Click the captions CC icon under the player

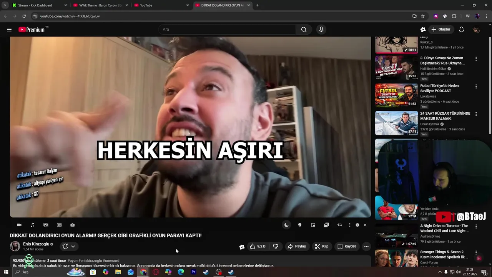tap(59, 225)
